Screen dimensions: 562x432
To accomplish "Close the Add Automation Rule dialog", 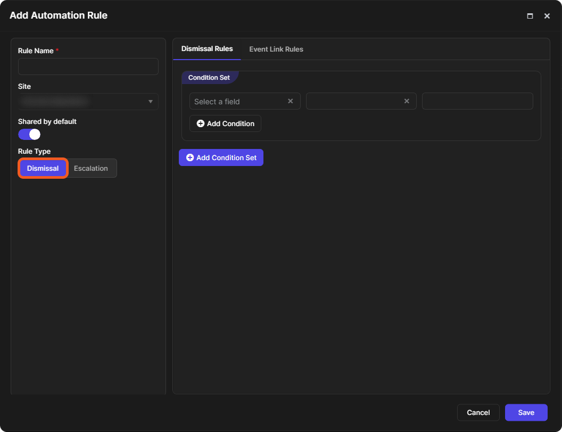I will pos(547,16).
